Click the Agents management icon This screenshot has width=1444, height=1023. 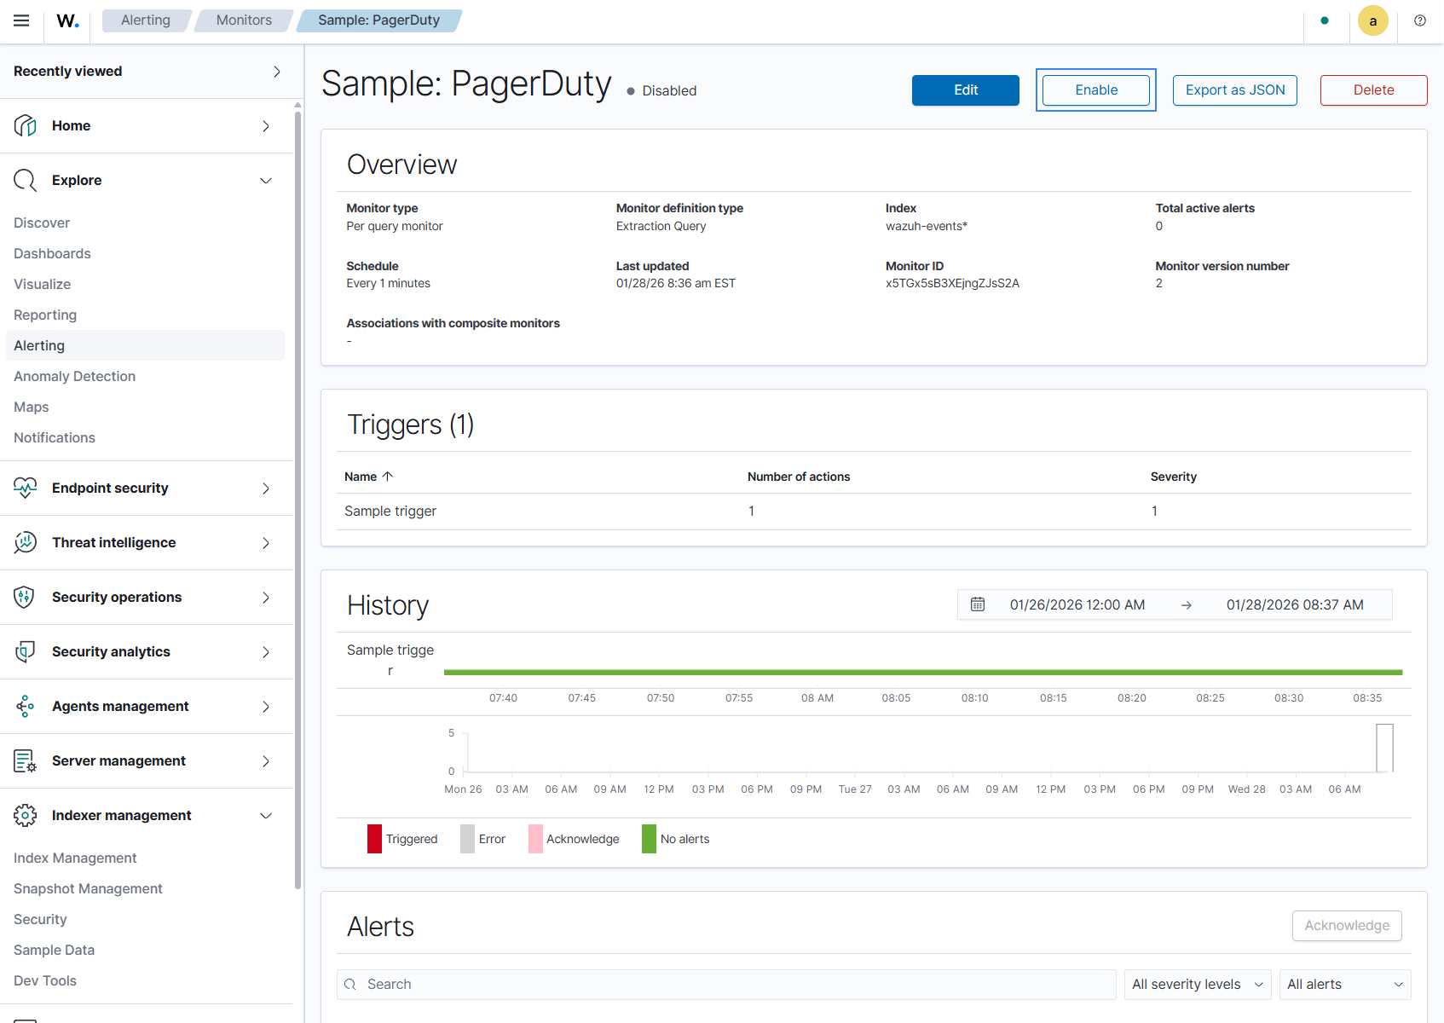coord(26,706)
